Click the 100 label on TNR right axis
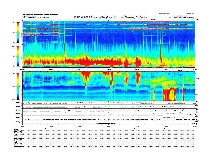This screenshot has width=210, height=162. [x=197, y=78]
